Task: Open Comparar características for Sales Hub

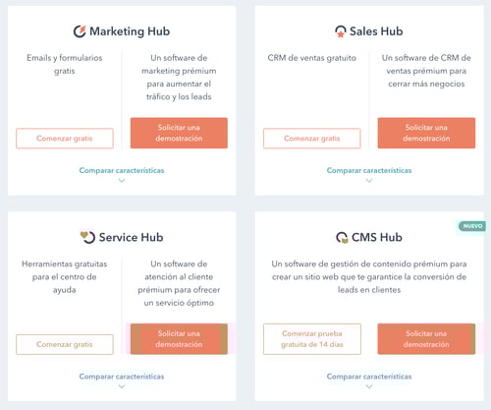Action: (x=369, y=170)
